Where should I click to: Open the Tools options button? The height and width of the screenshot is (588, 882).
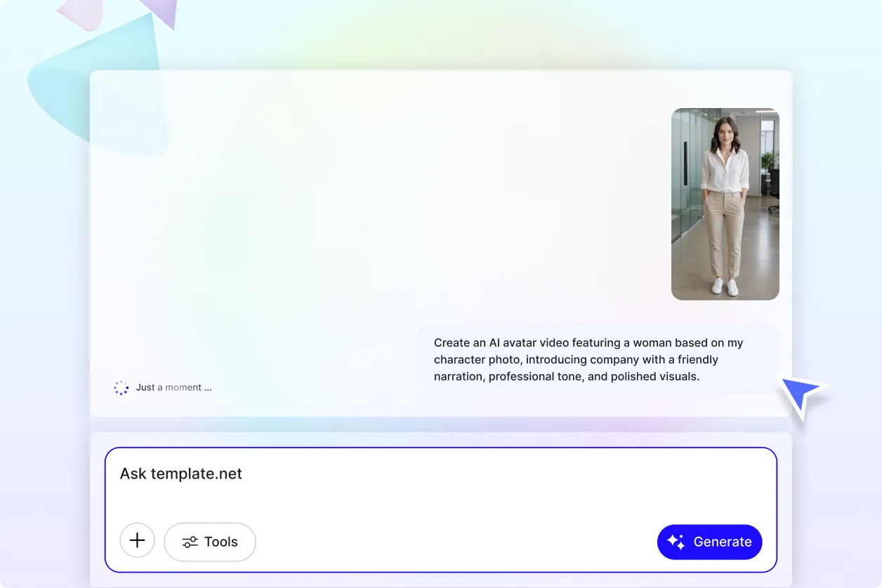click(x=210, y=542)
